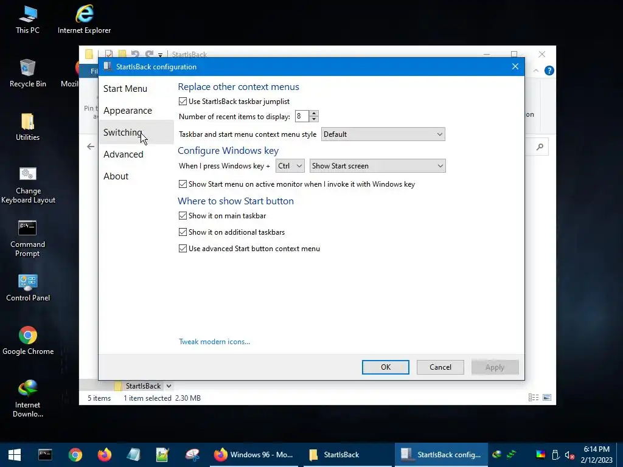Collapse the Explorer ribbon chevron
623x467 pixels.
point(536,71)
